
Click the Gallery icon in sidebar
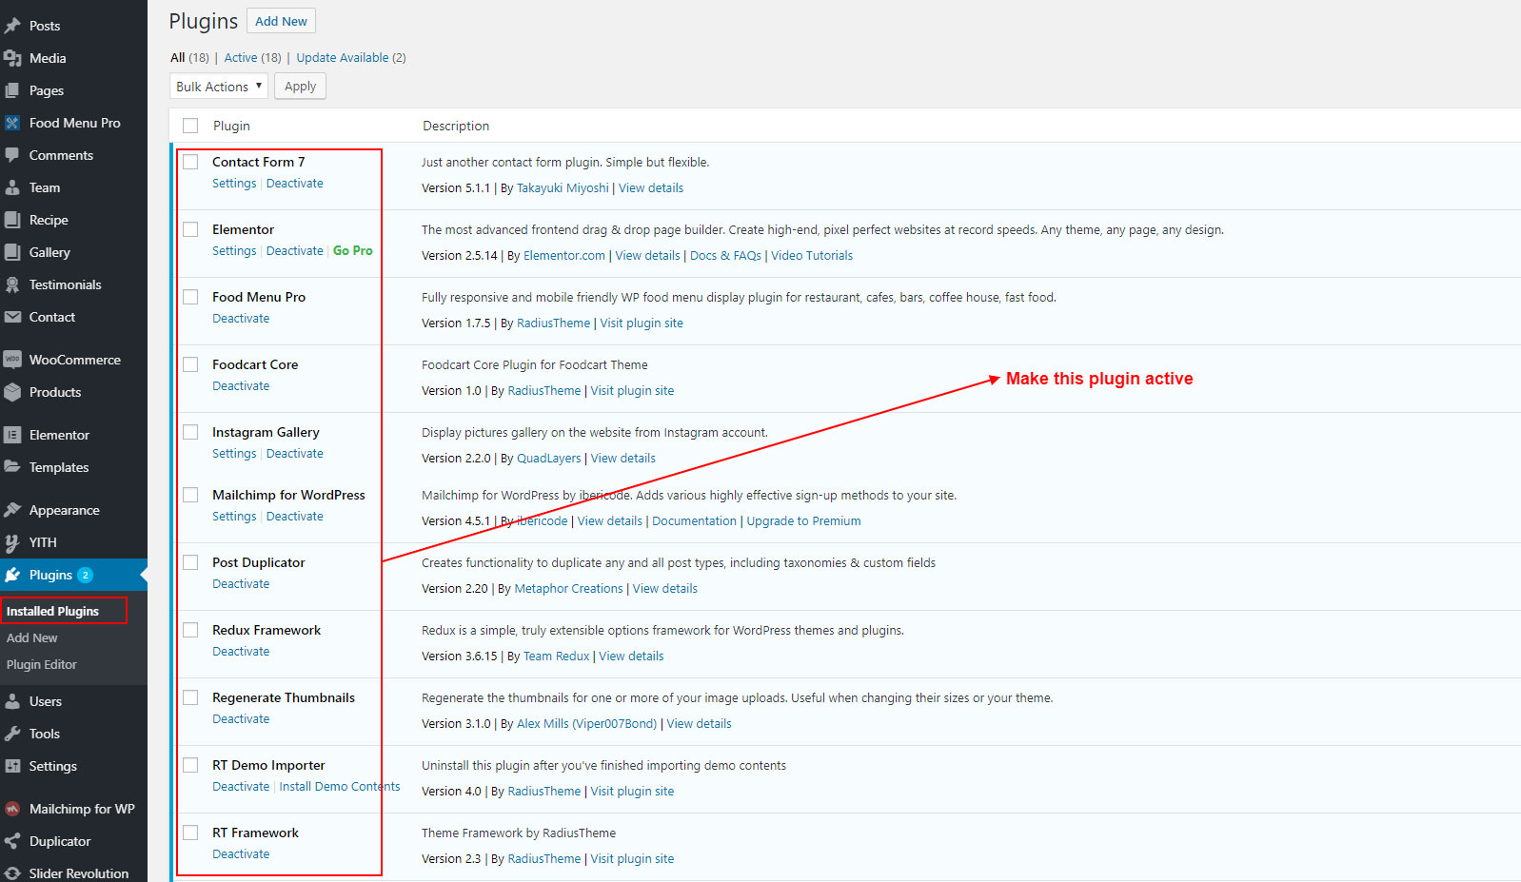click(x=12, y=252)
